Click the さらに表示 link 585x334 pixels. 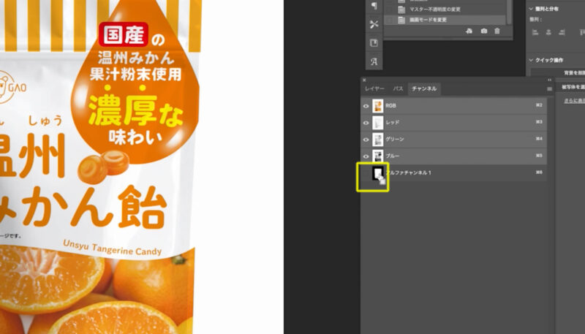(x=573, y=100)
